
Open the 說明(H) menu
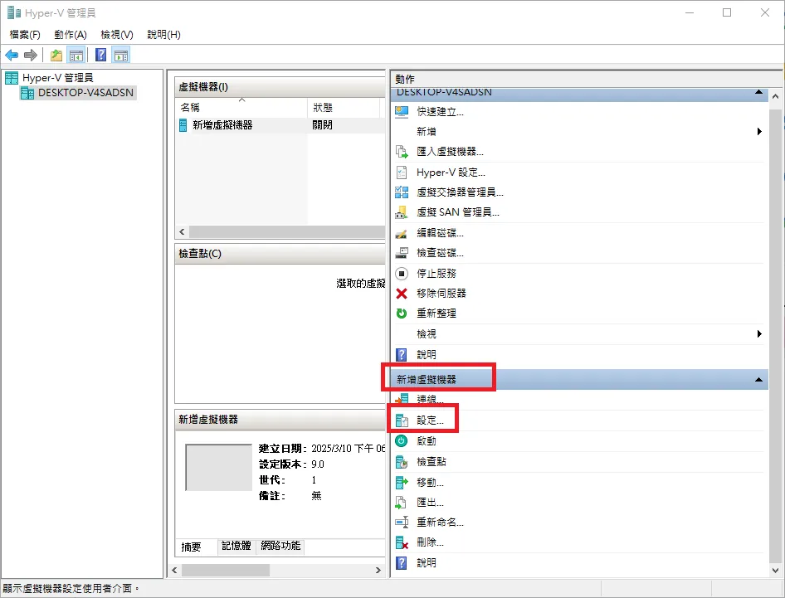tap(163, 35)
